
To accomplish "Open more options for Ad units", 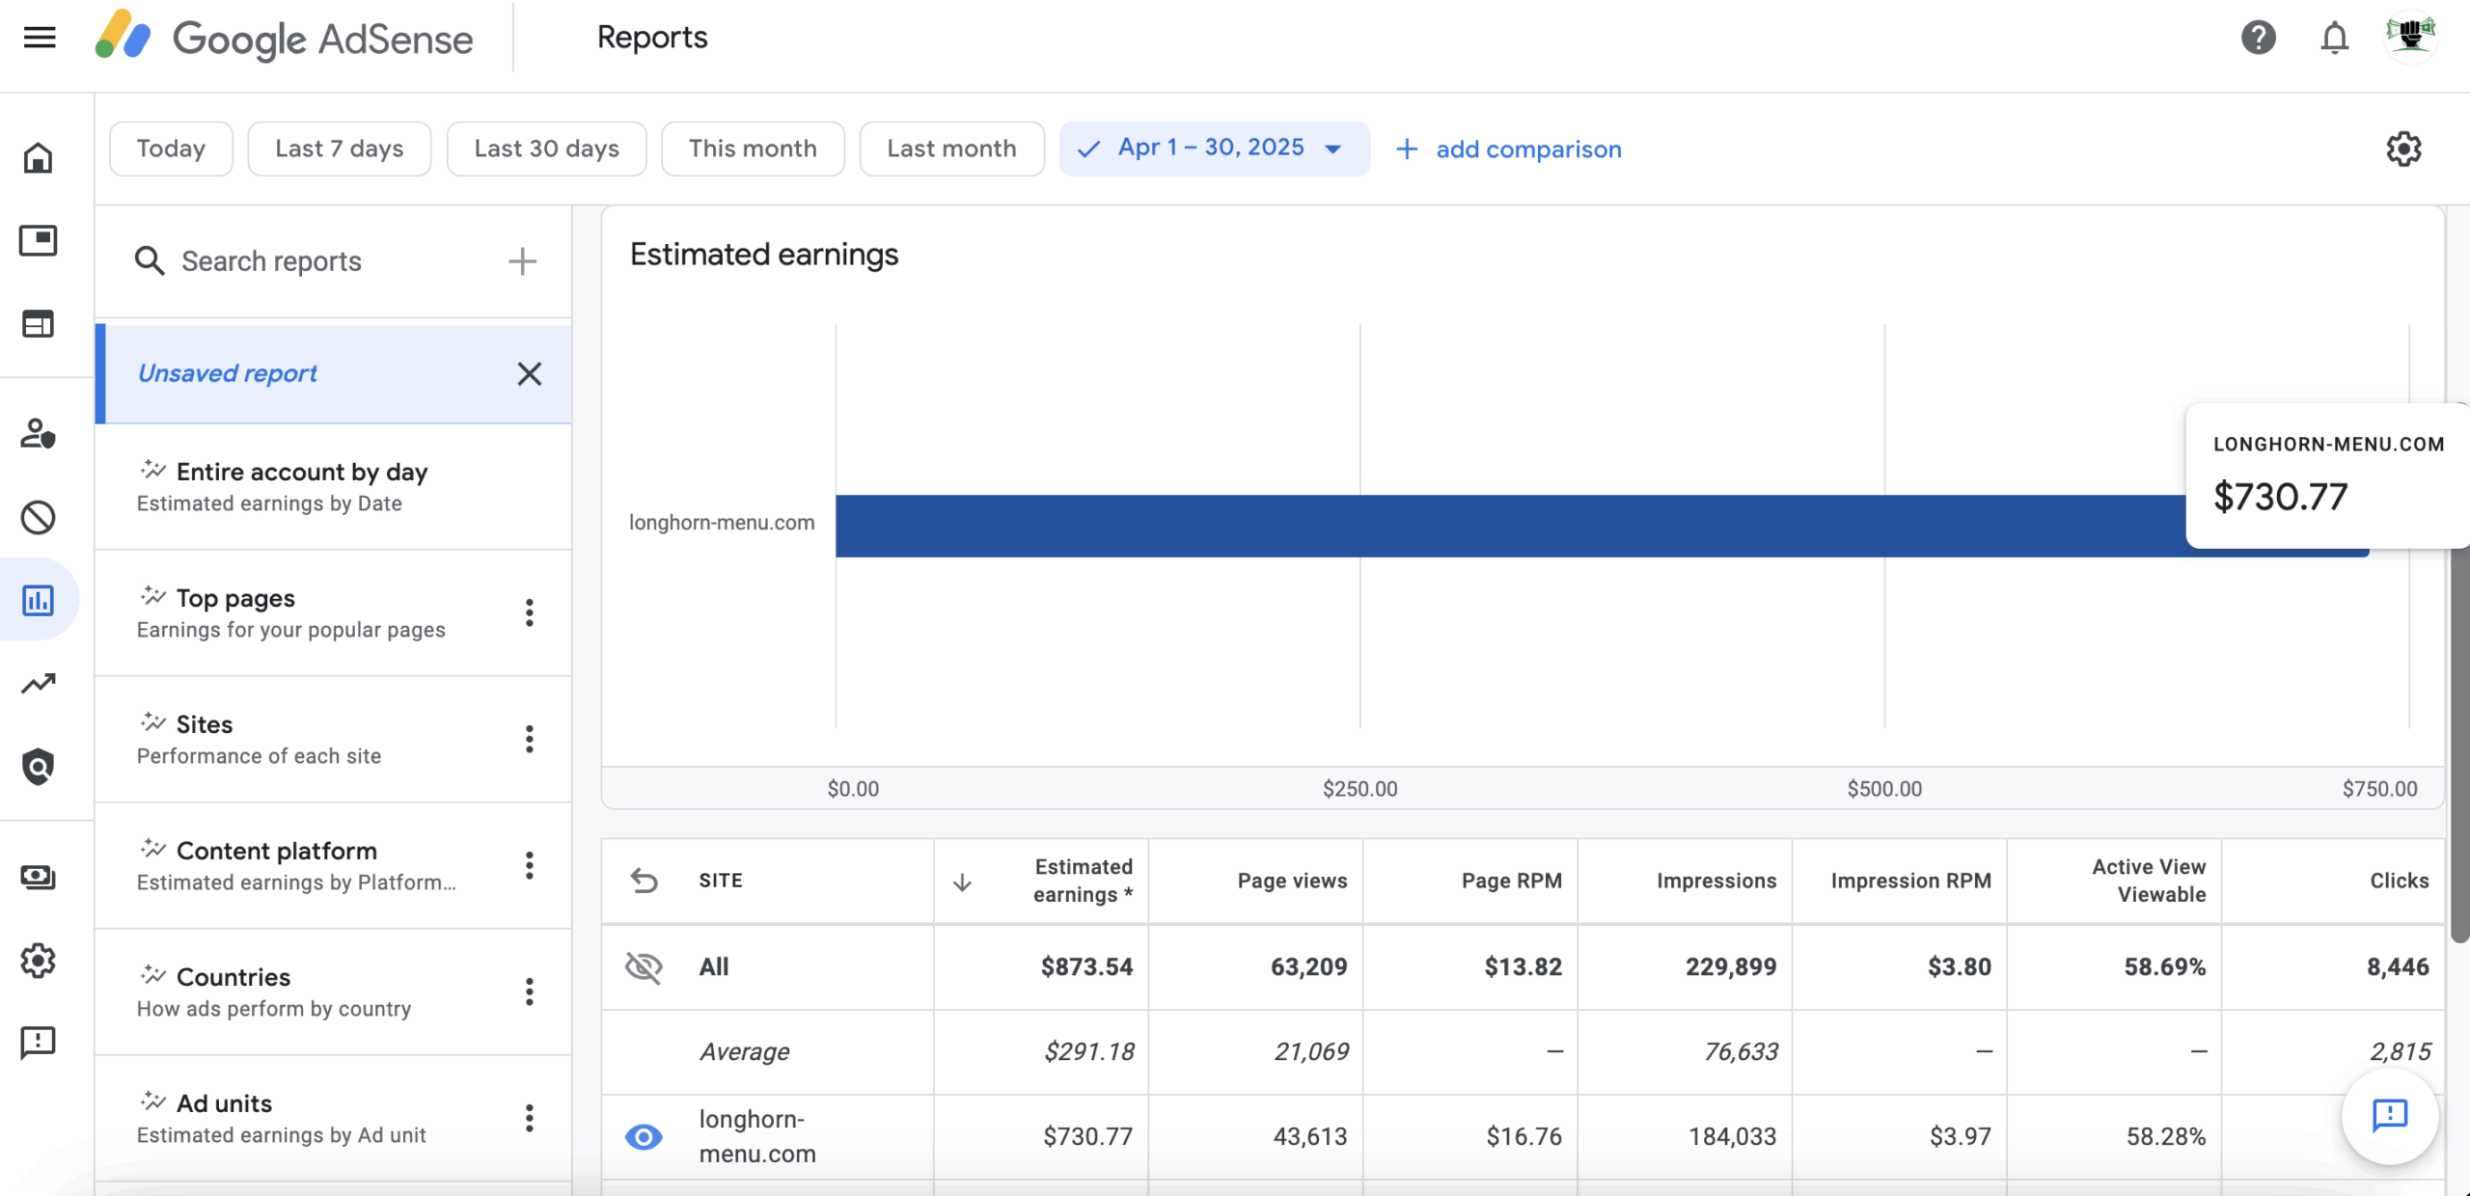I will (529, 1118).
